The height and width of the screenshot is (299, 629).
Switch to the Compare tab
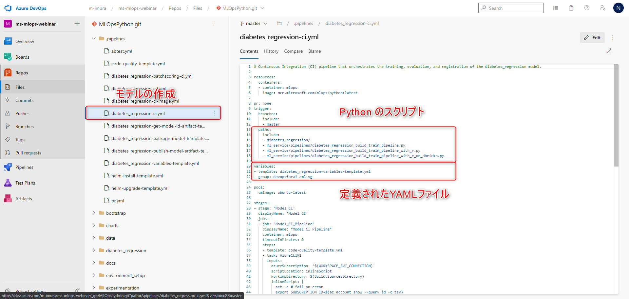tap(293, 51)
